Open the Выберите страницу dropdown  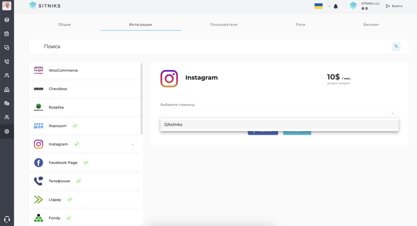pos(279,113)
